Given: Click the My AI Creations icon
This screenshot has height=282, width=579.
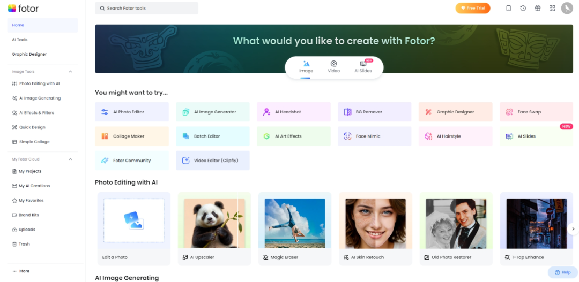Looking at the screenshot, I should point(14,186).
